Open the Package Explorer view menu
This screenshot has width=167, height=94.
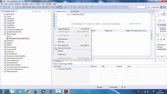click(43, 11)
